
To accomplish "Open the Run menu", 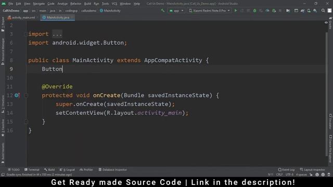I will (x=96, y=4).
